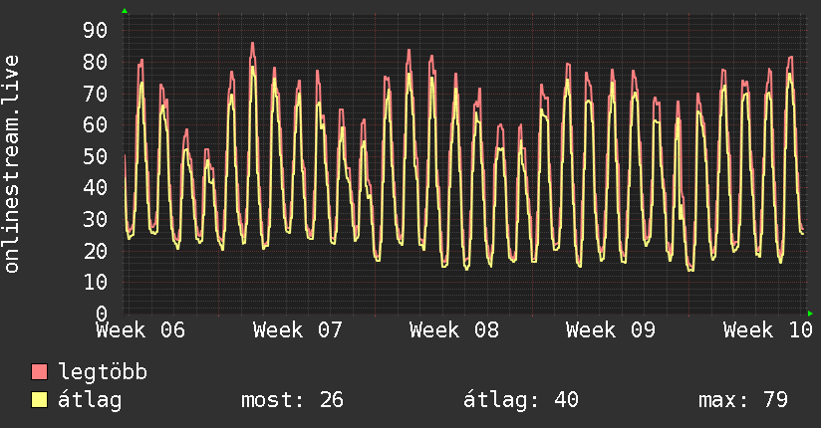Click the red legtöbb legend swatch

39,372
